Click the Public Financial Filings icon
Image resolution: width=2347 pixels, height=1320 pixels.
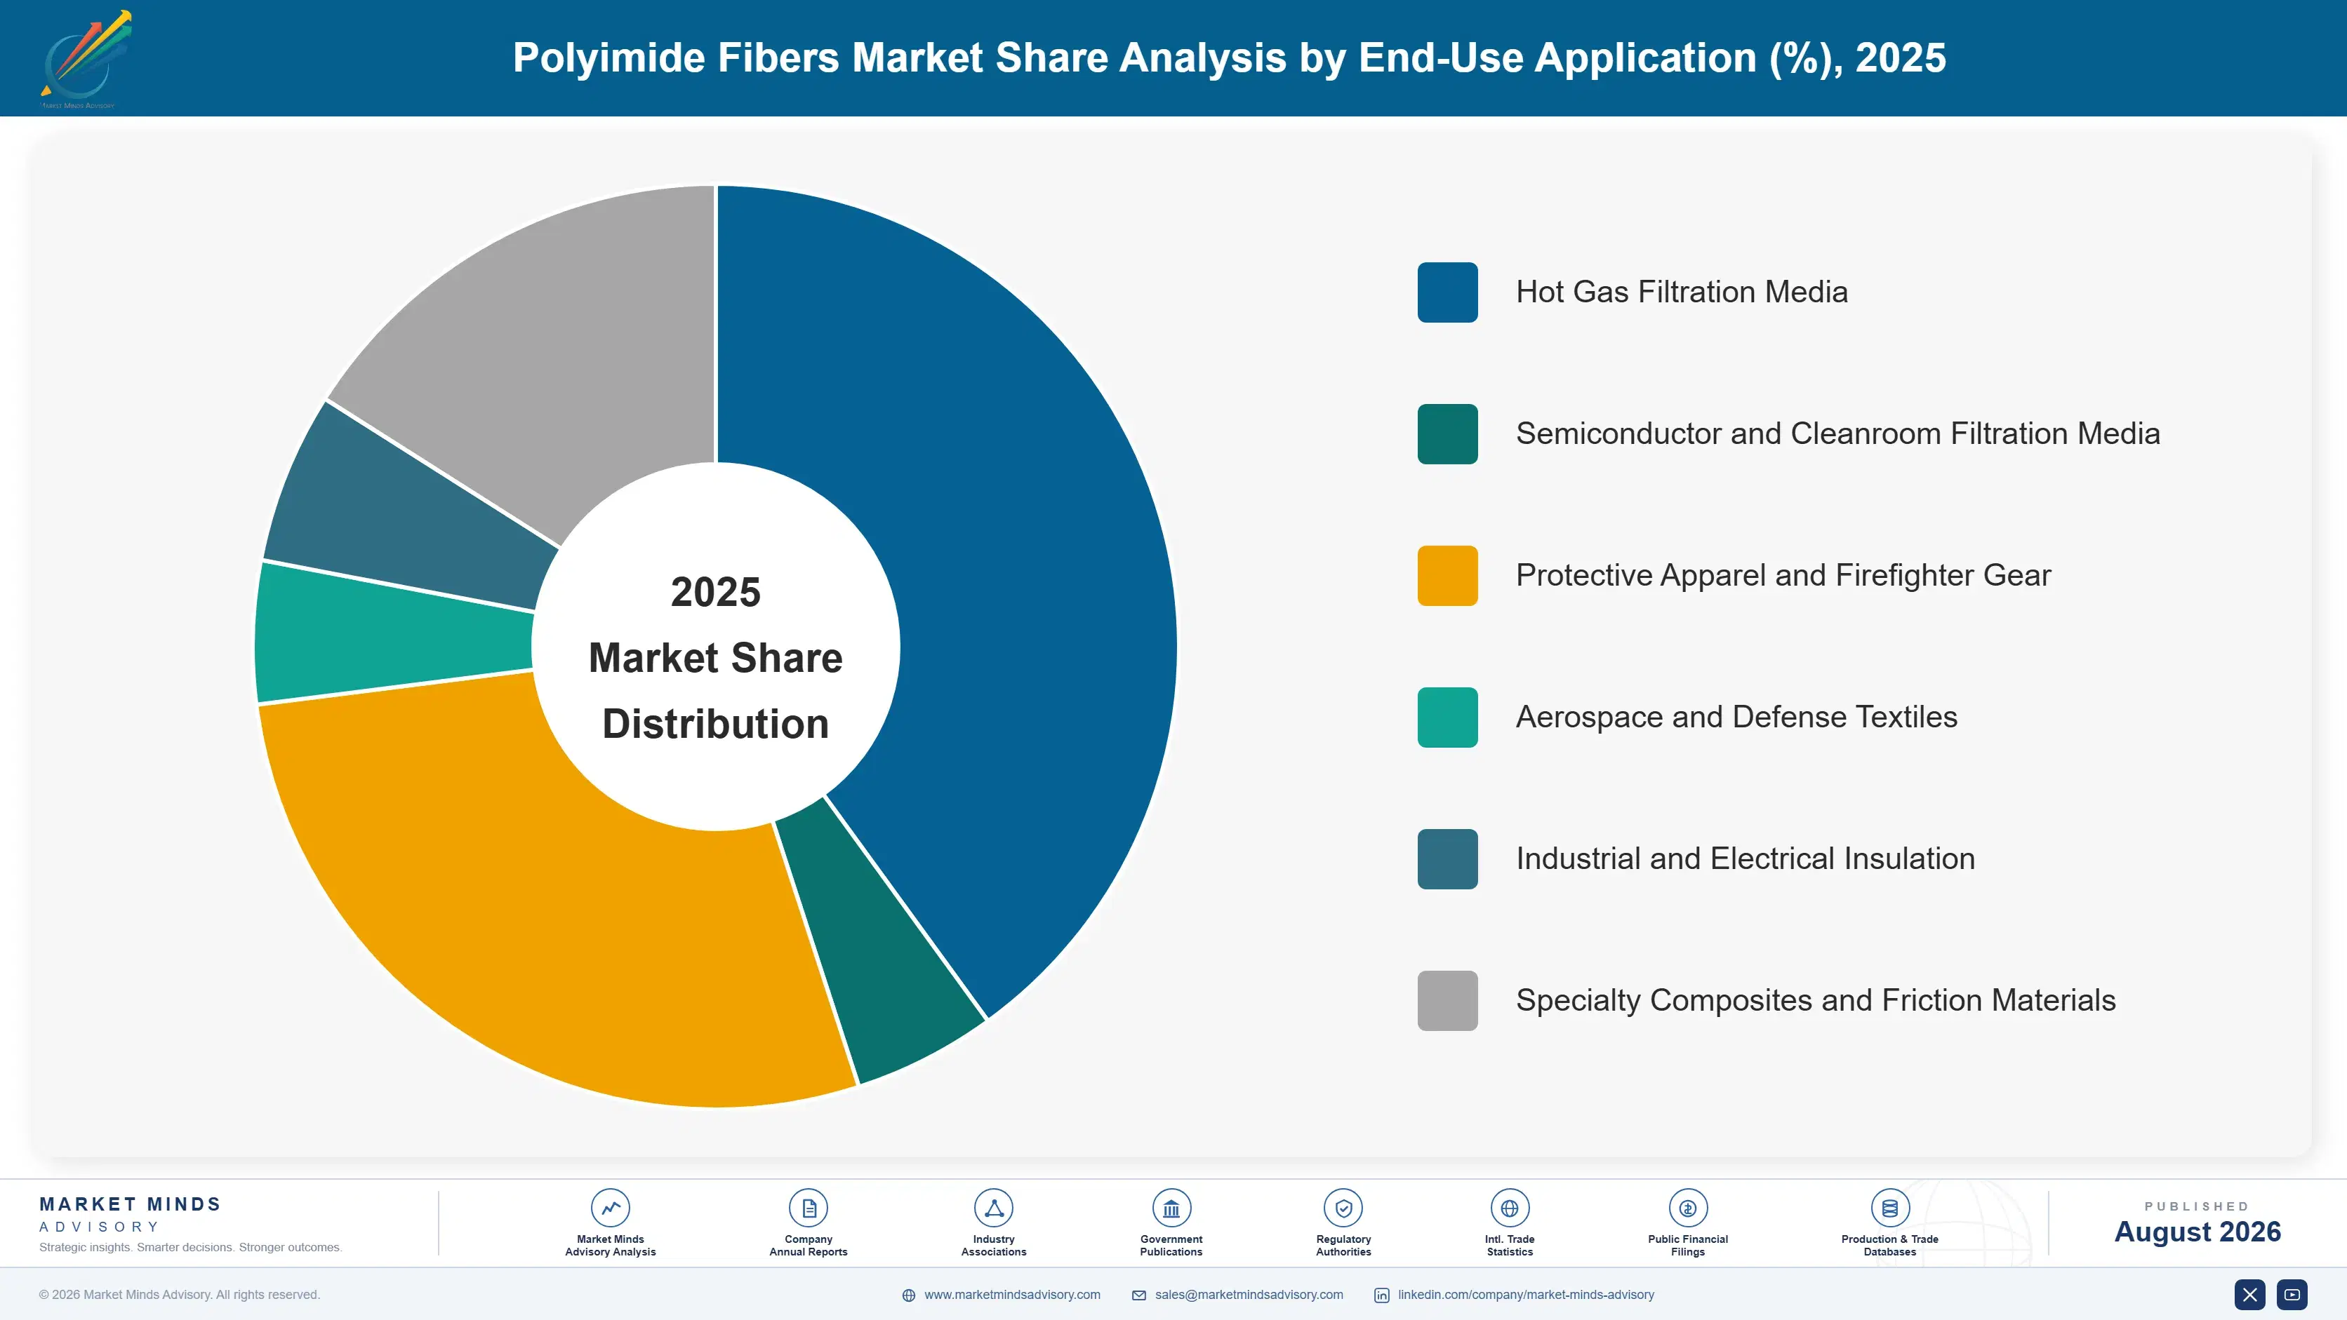pos(1687,1208)
